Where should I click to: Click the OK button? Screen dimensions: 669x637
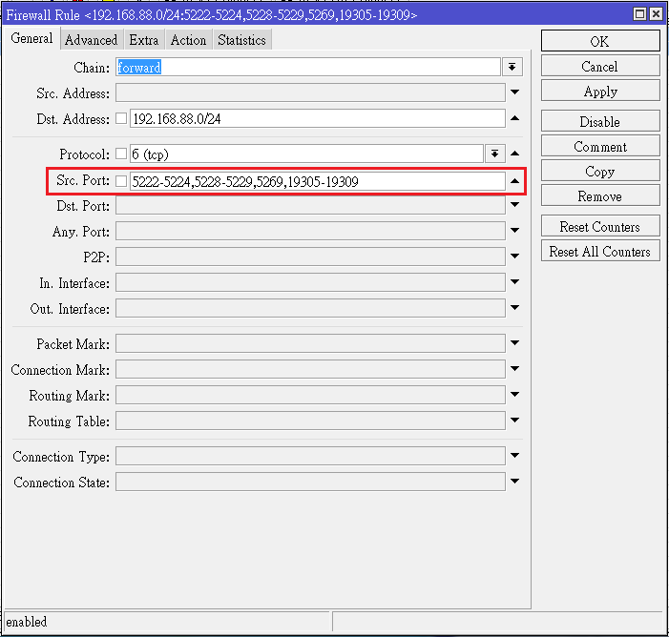point(600,41)
